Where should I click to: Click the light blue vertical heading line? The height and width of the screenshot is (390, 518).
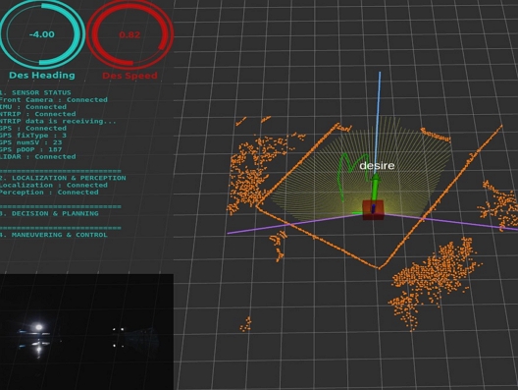(x=378, y=123)
